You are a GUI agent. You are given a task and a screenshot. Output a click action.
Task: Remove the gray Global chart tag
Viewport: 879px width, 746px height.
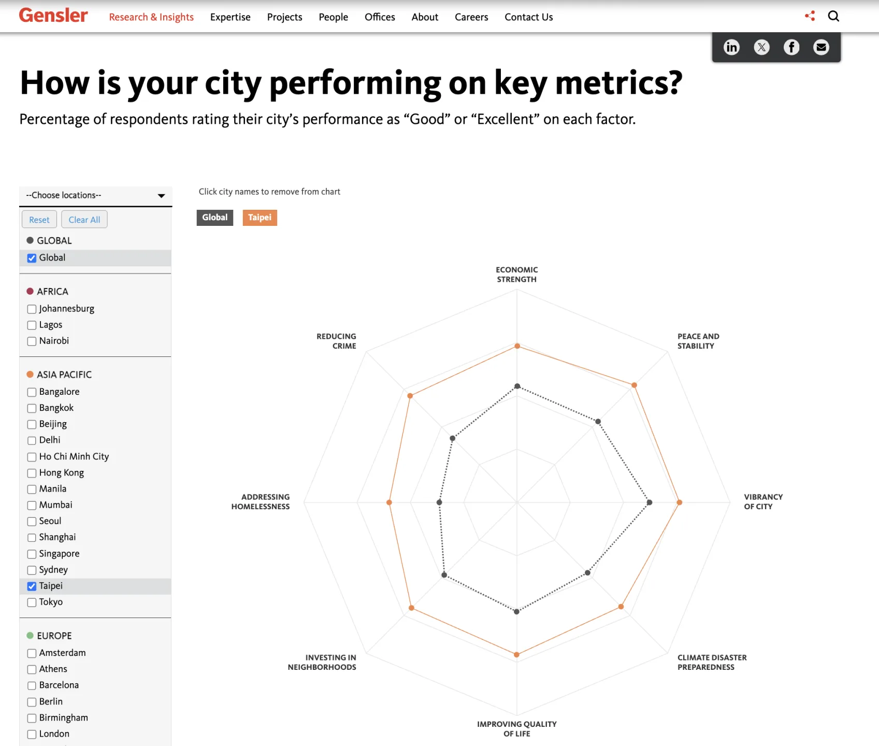[x=215, y=218]
